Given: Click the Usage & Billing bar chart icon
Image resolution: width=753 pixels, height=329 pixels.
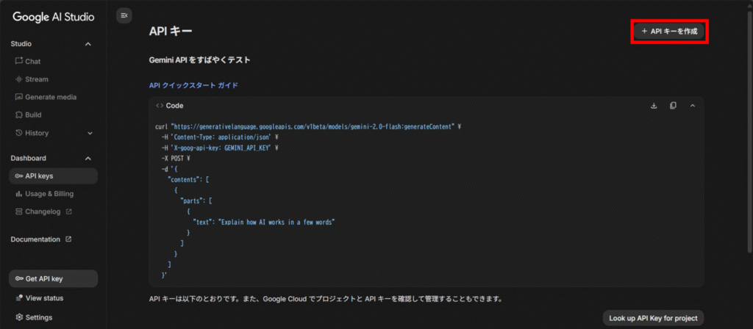Looking at the screenshot, I should click(19, 194).
